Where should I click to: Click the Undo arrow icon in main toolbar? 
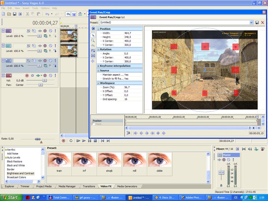click(x=47, y=14)
